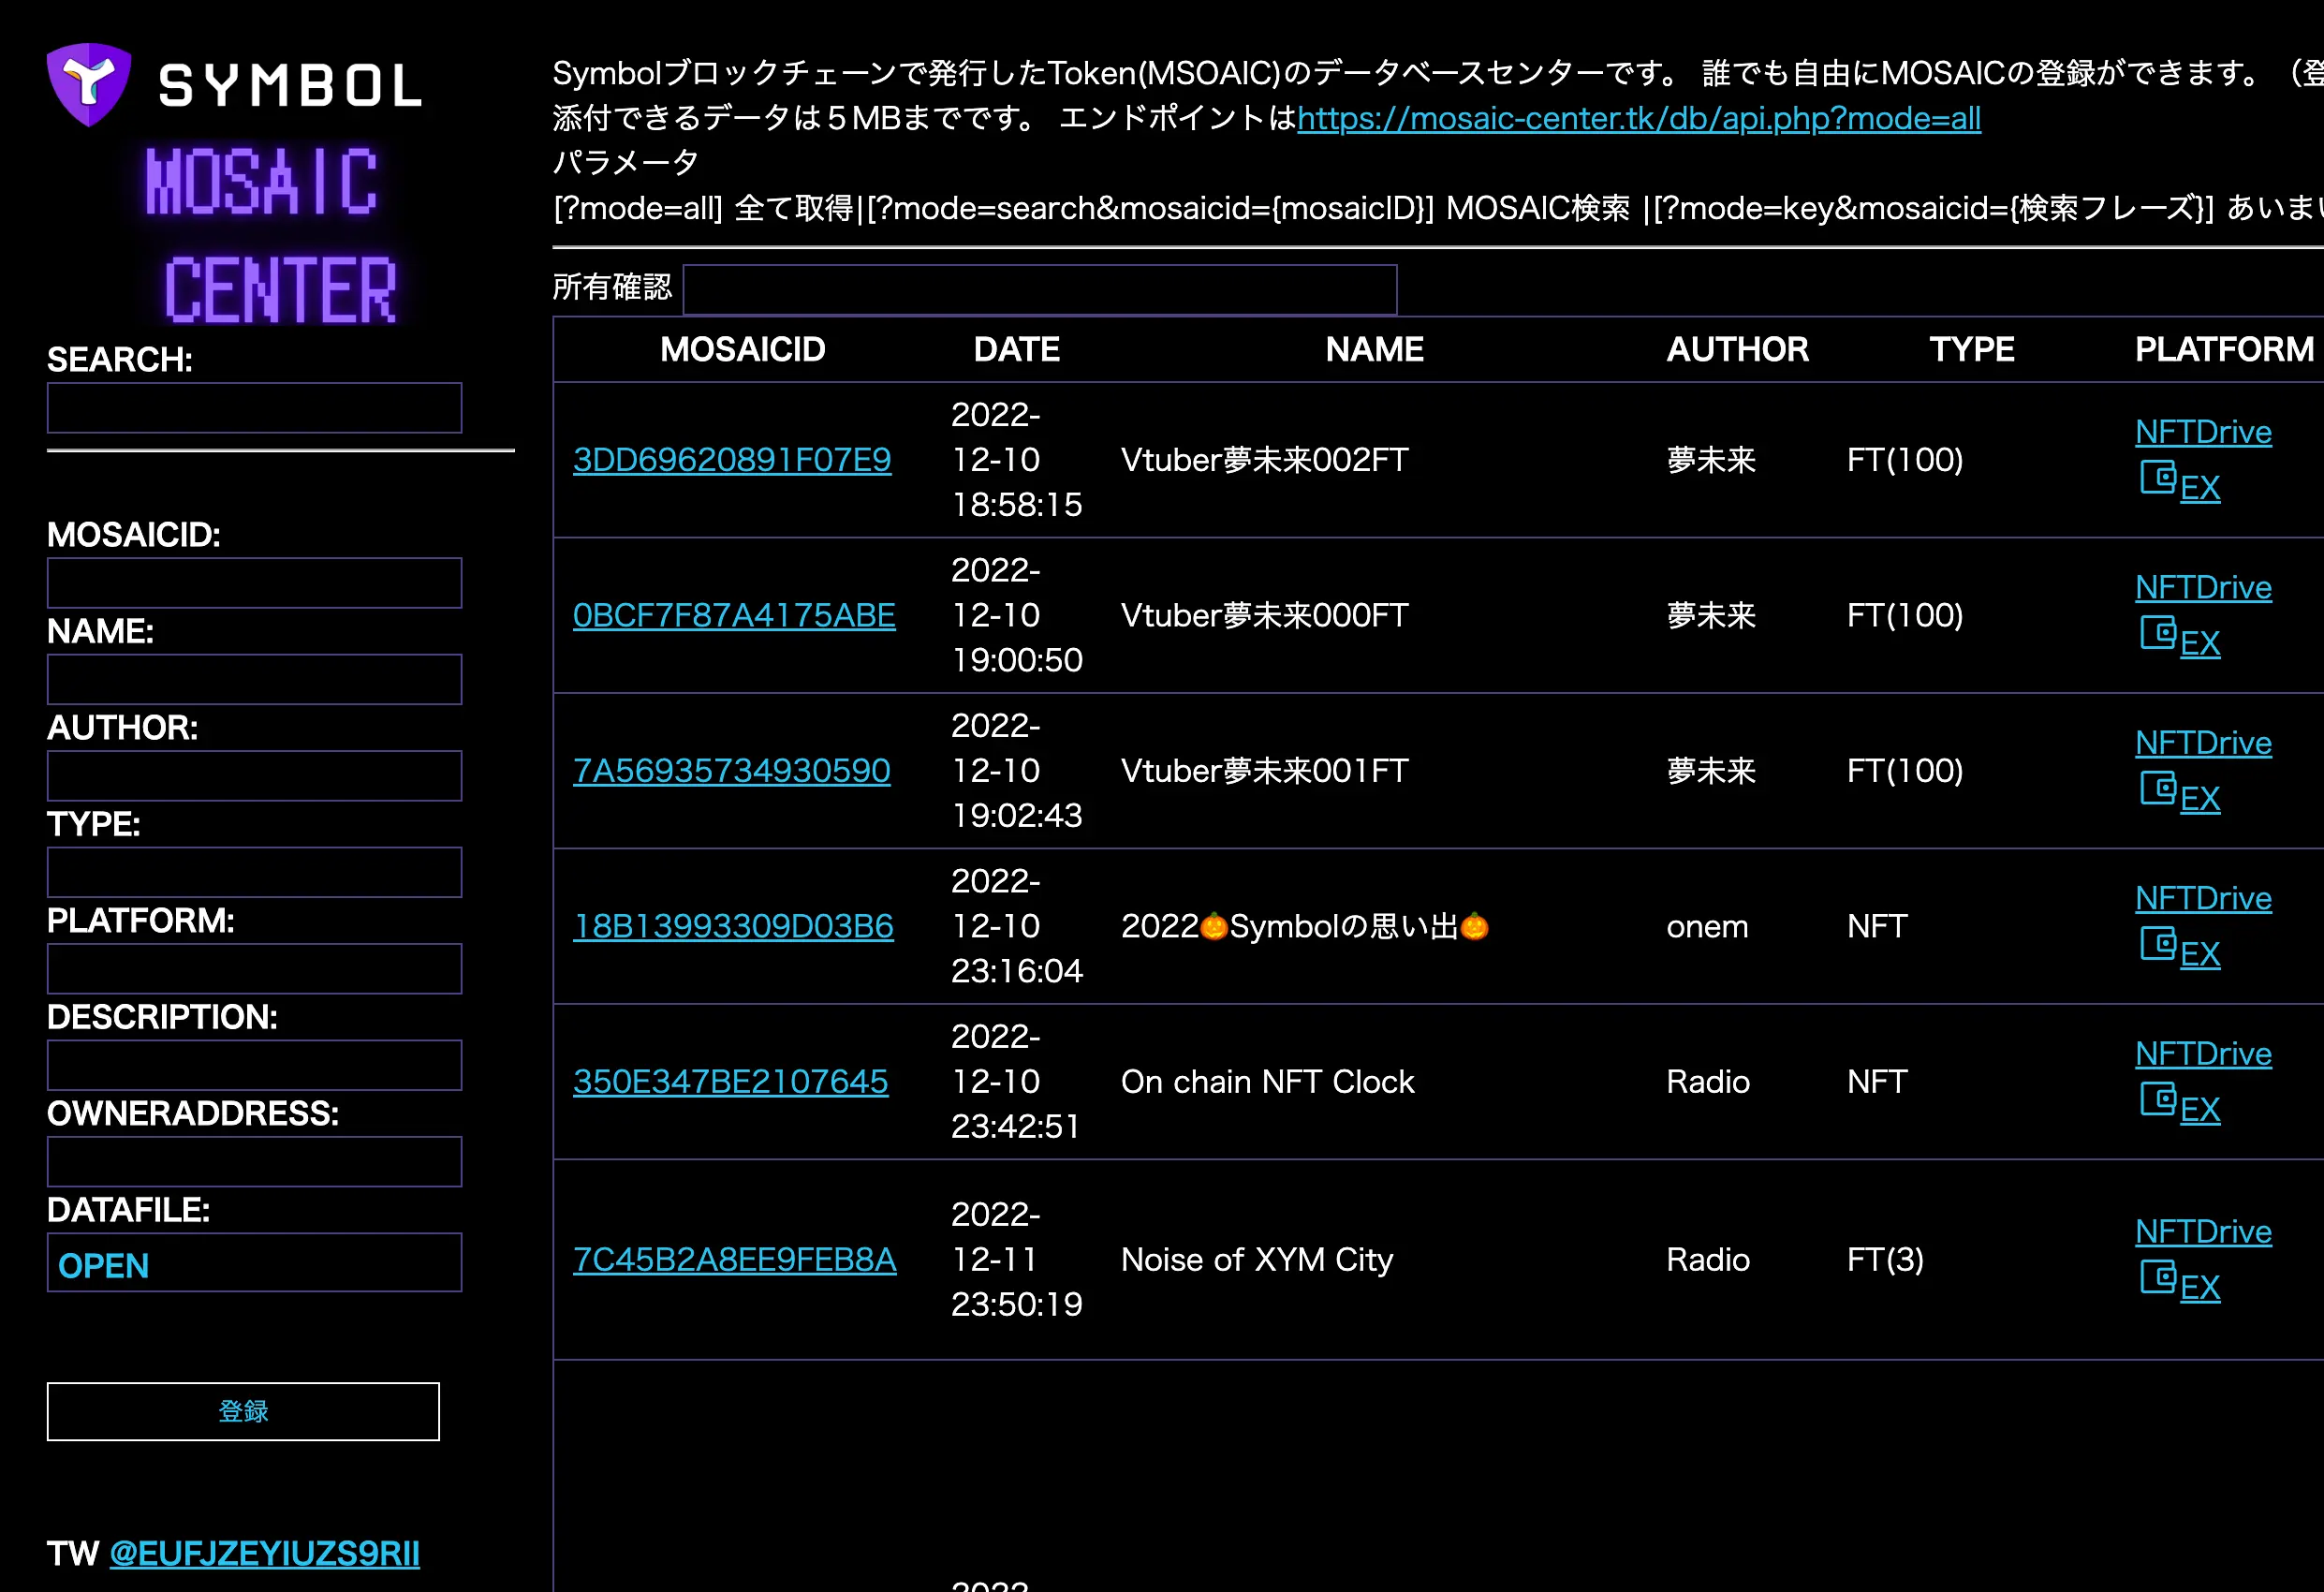
Task: Click the MOSAIC CENTER neon title
Action: [270, 235]
